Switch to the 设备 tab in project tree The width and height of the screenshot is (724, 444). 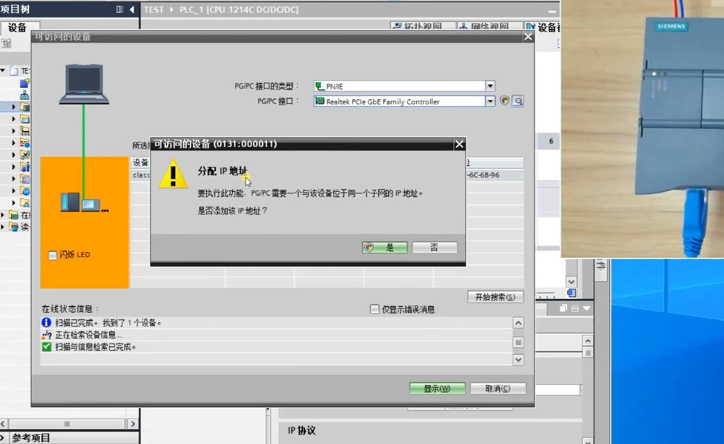tap(17, 28)
